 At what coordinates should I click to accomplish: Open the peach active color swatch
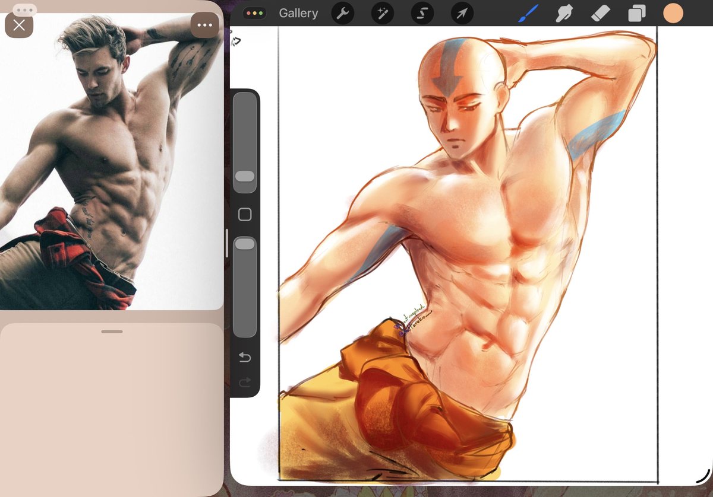(673, 13)
